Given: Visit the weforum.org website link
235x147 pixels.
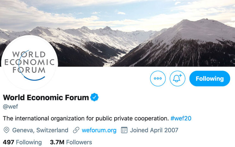Looking at the screenshot, I should 99,130.
